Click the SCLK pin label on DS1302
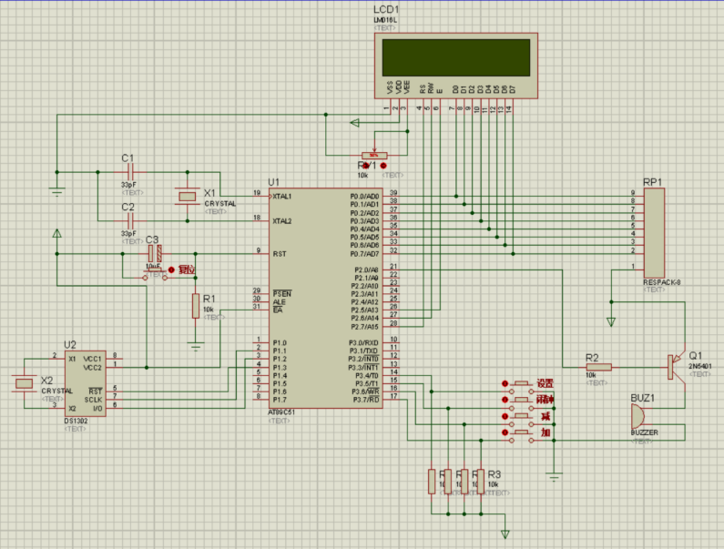The height and width of the screenshot is (549, 724). (93, 400)
